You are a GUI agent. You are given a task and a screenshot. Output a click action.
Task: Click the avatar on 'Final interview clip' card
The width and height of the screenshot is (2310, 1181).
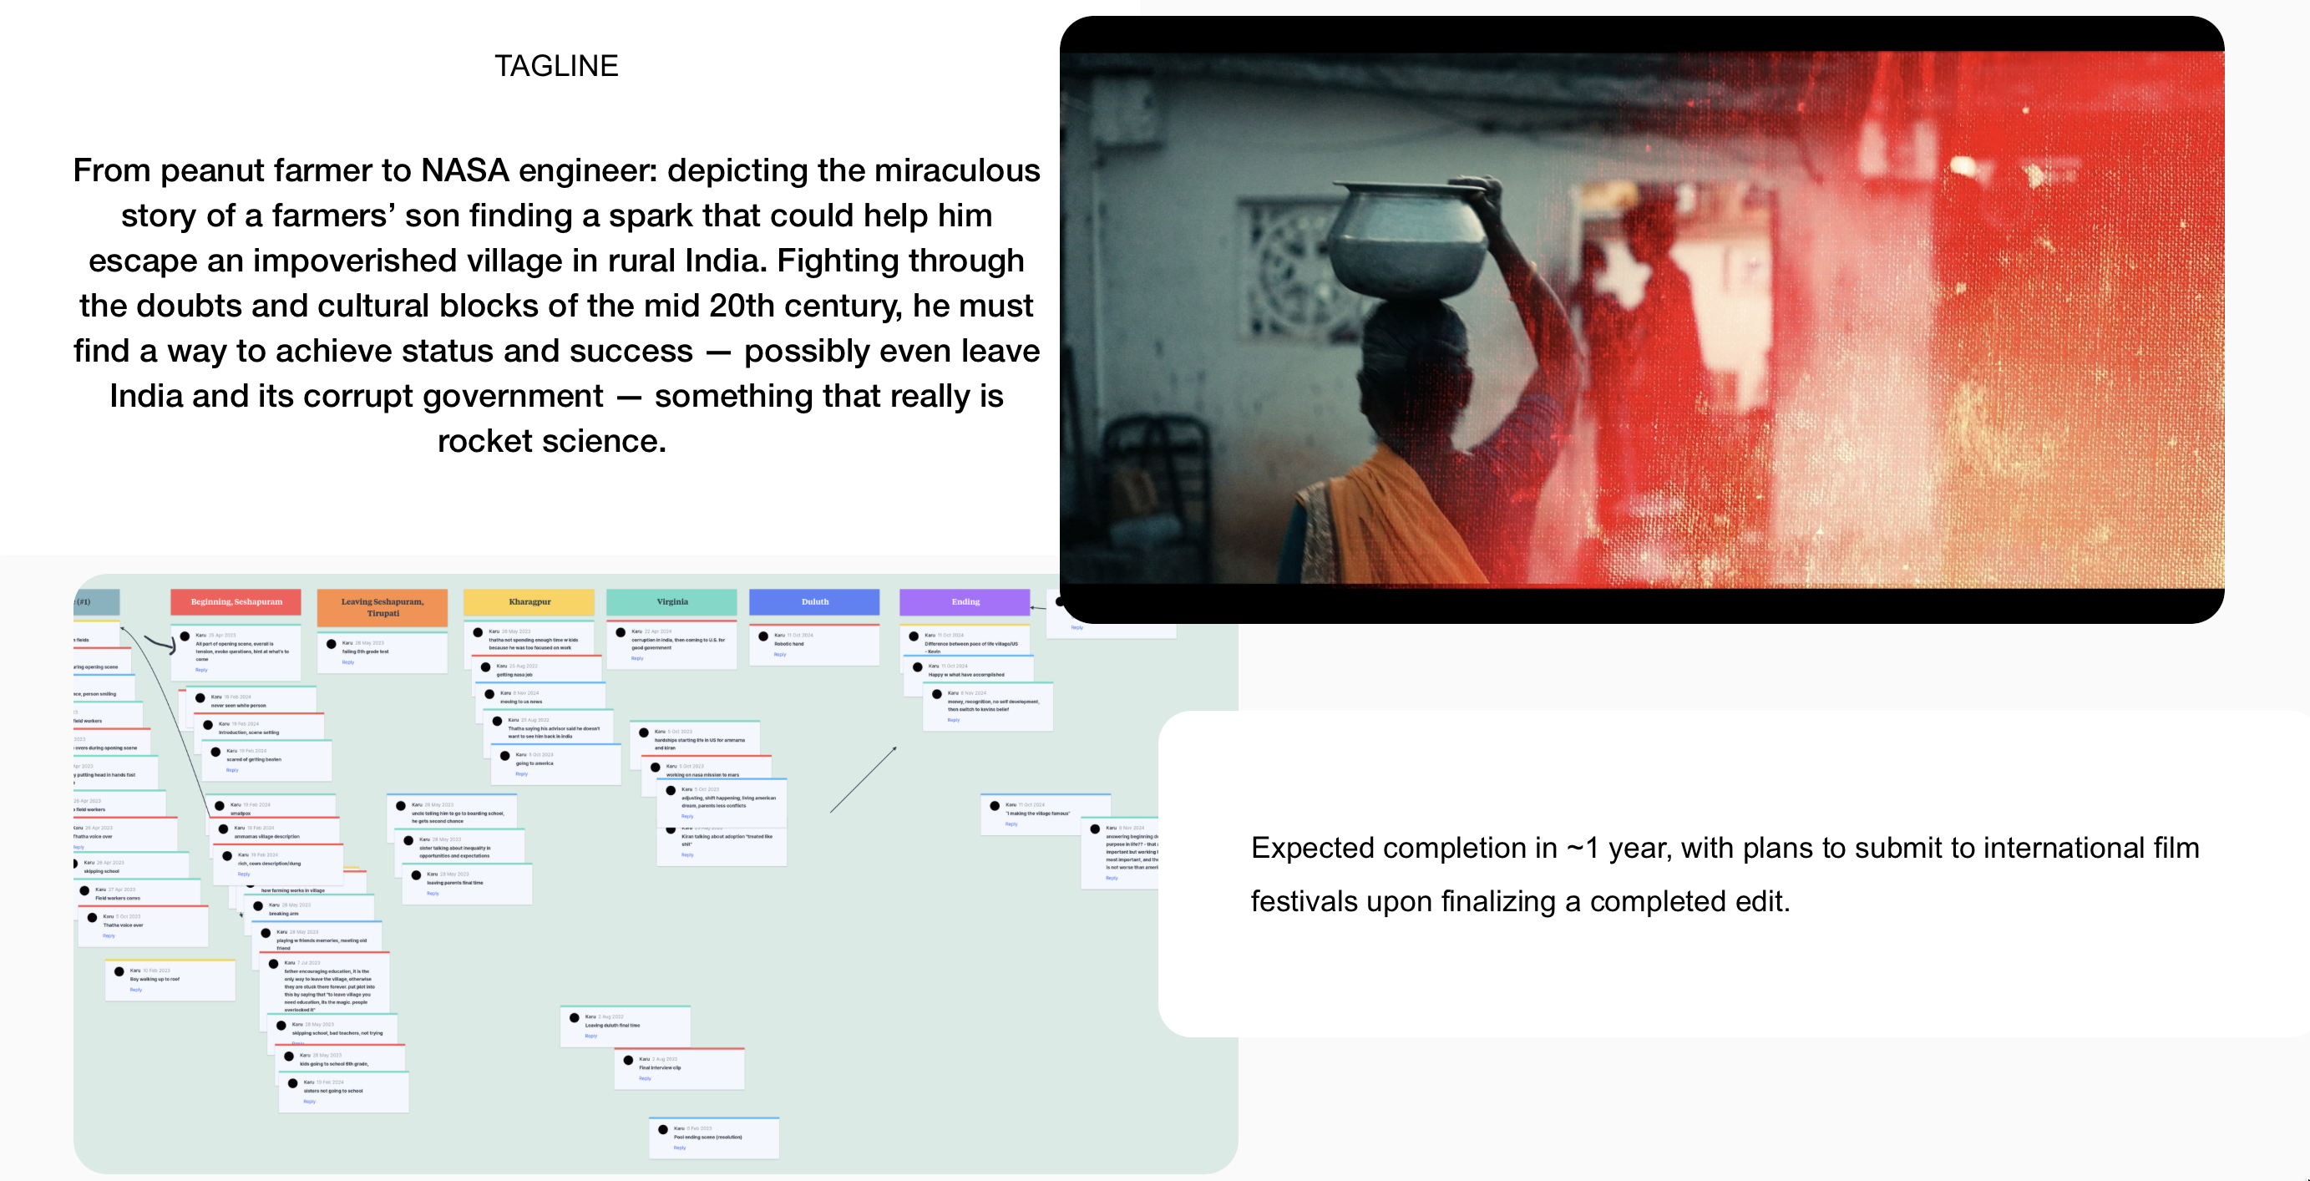[629, 1060]
